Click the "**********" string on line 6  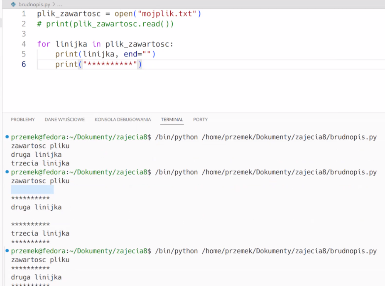point(110,64)
